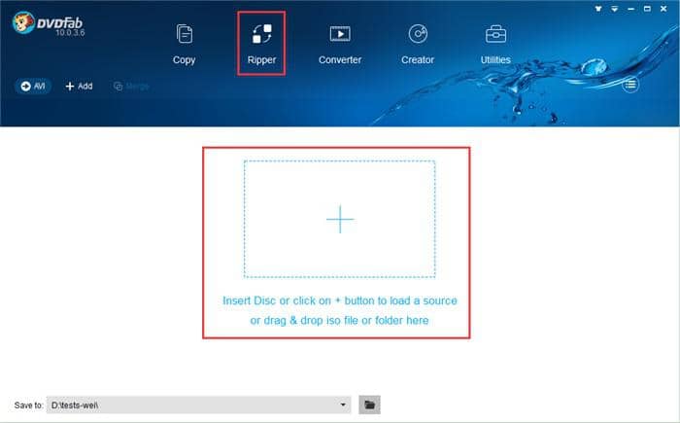The width and height of the screenshot is (680, 423).
Task: Open the Converter module
Action: [340, 45]
